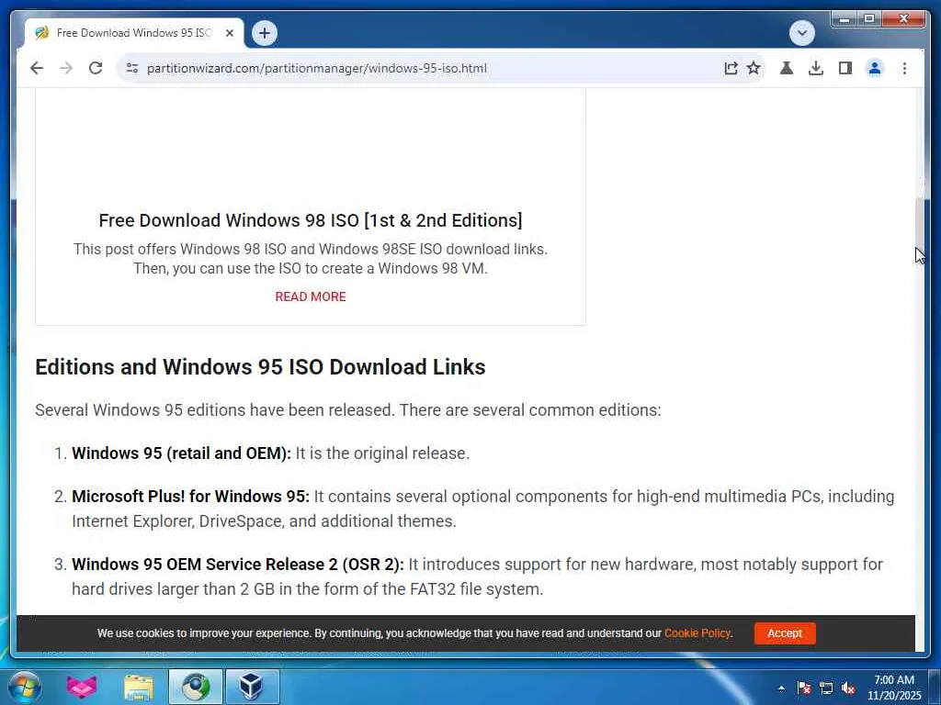Open the Chrome profile avatar

(x=875, y=68)
